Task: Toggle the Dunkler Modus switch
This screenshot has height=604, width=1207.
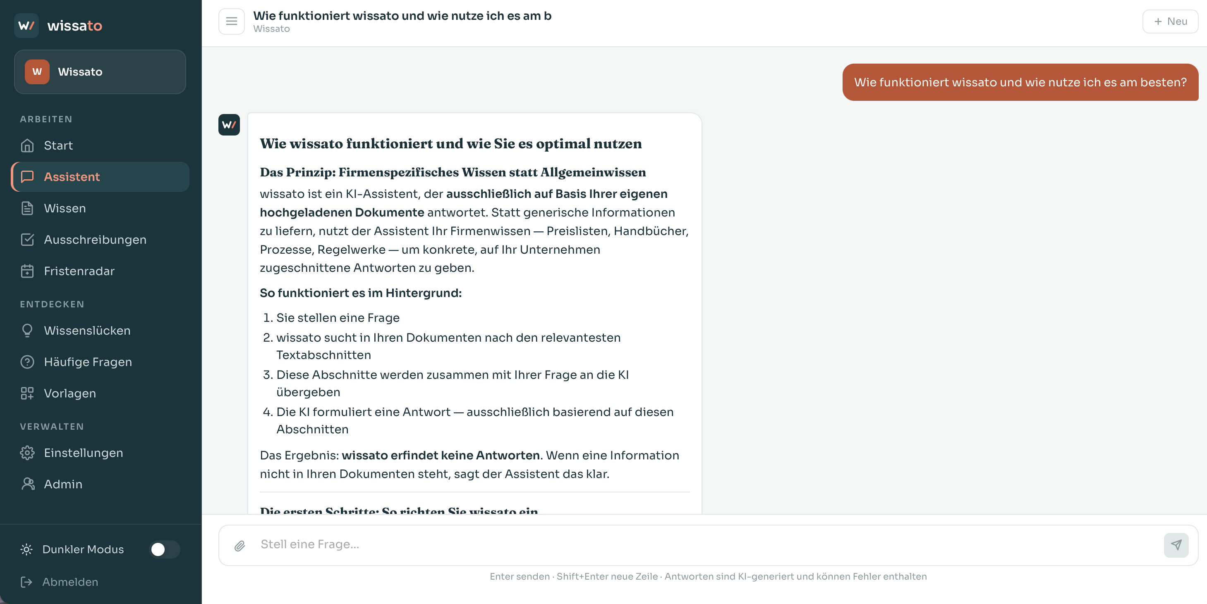Action: click(x=165, y=549)
